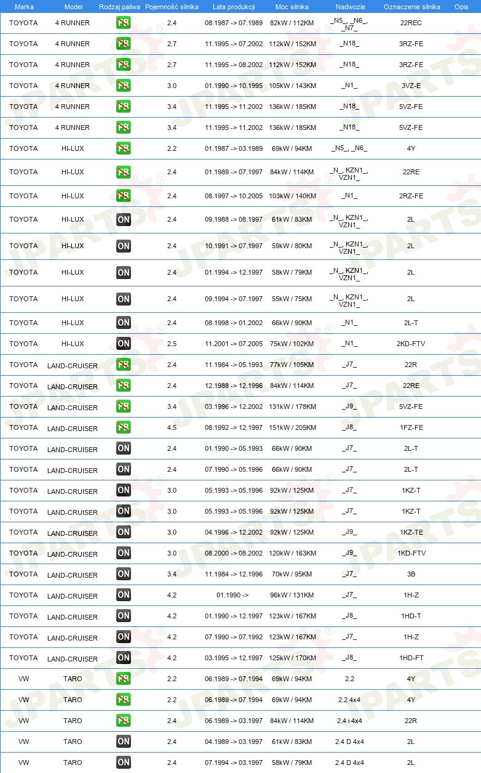Click the 2RZ-FE engine code cell
The width and height of the screenshot is (481, 773).
coord(411,196)
